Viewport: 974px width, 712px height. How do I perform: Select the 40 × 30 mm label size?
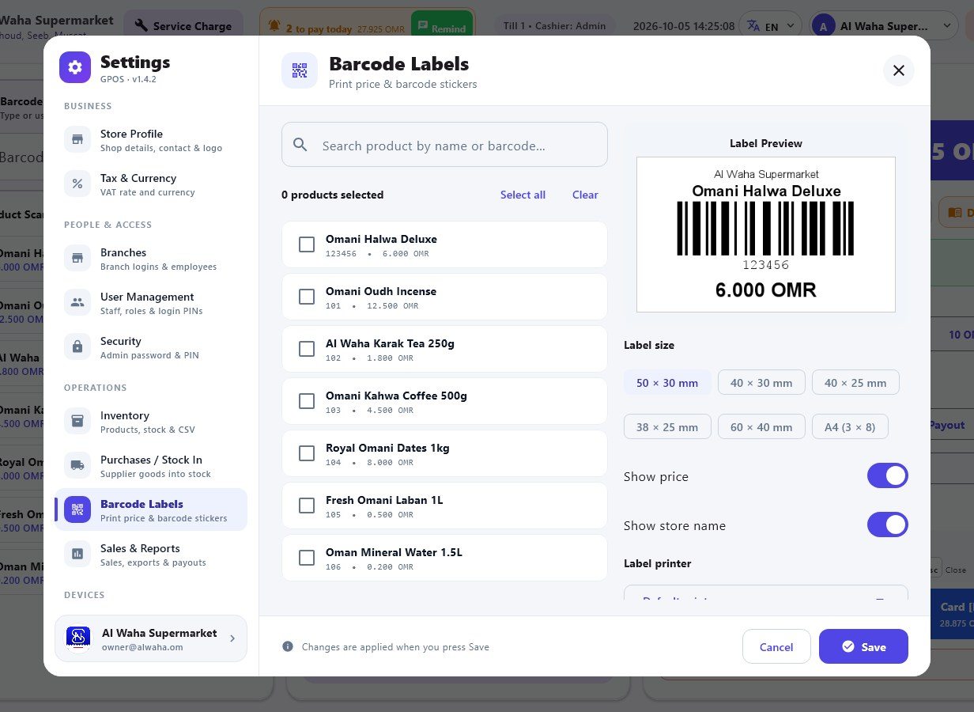761,382
